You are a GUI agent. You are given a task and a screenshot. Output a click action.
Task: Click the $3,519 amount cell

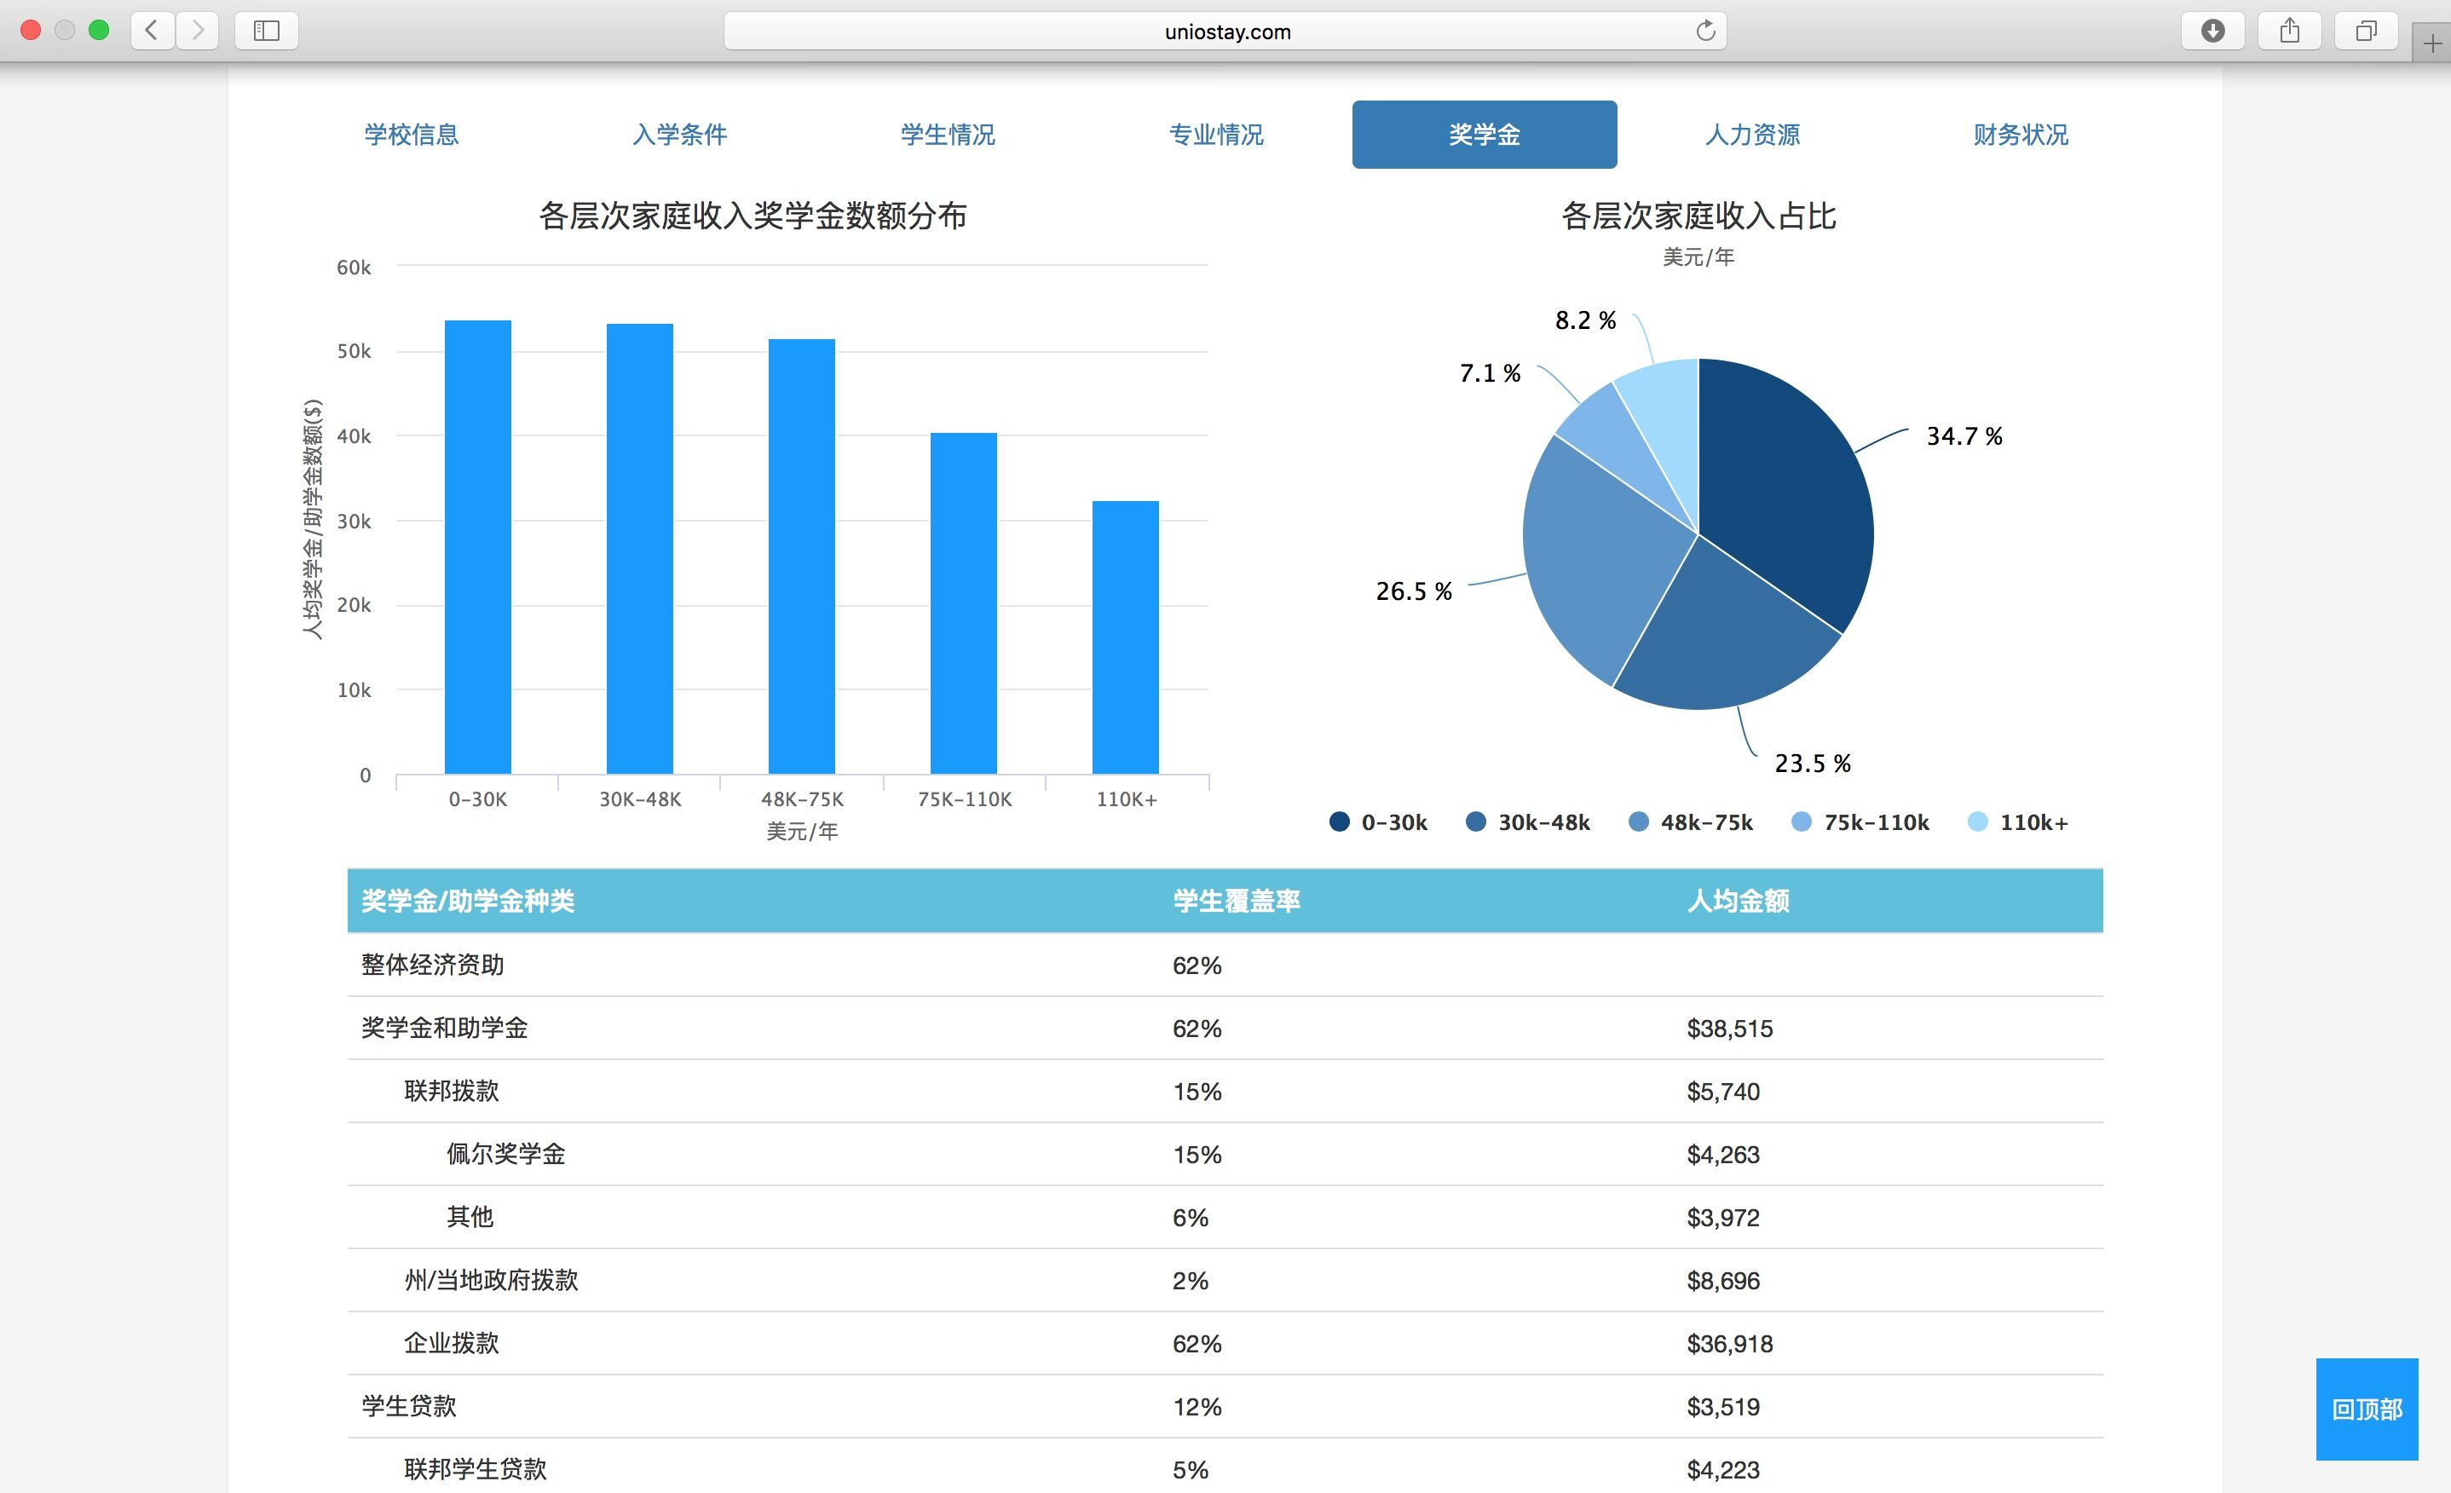[1723, 1408]
